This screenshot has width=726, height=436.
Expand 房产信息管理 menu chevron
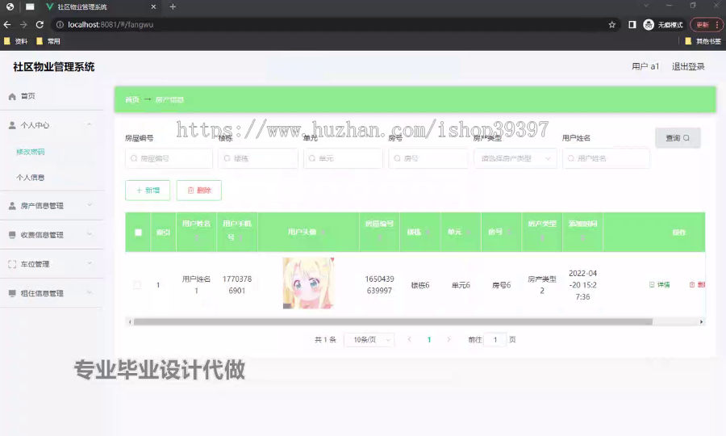click(90, 205)
